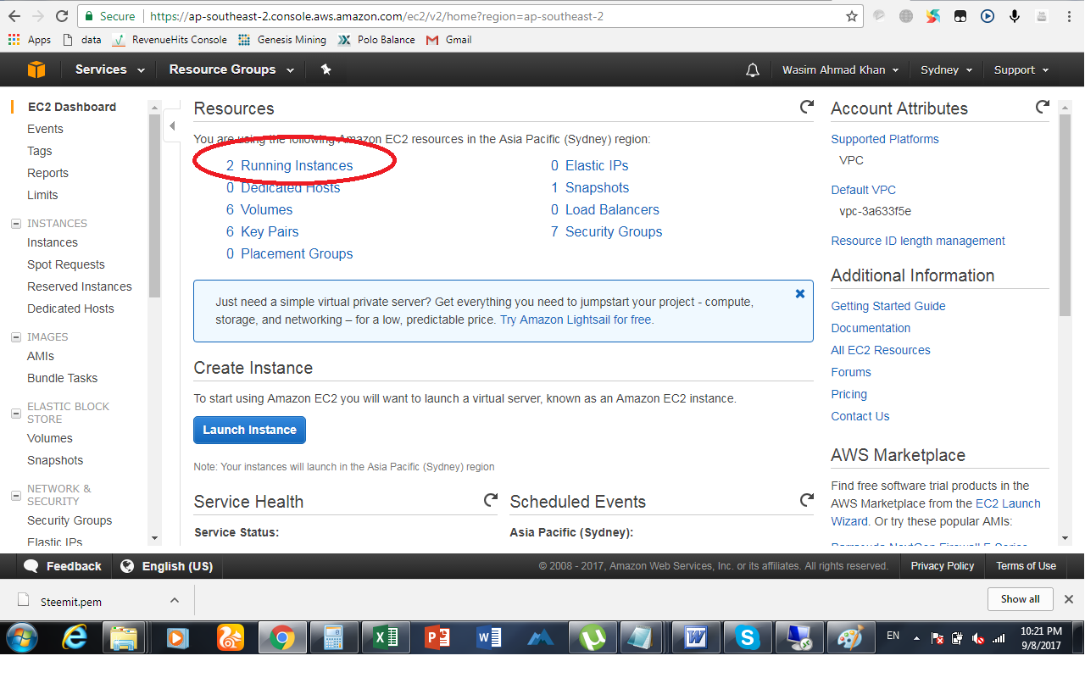Refresh the Resources panel
1085x678 pixels.
tap(807, 107)
